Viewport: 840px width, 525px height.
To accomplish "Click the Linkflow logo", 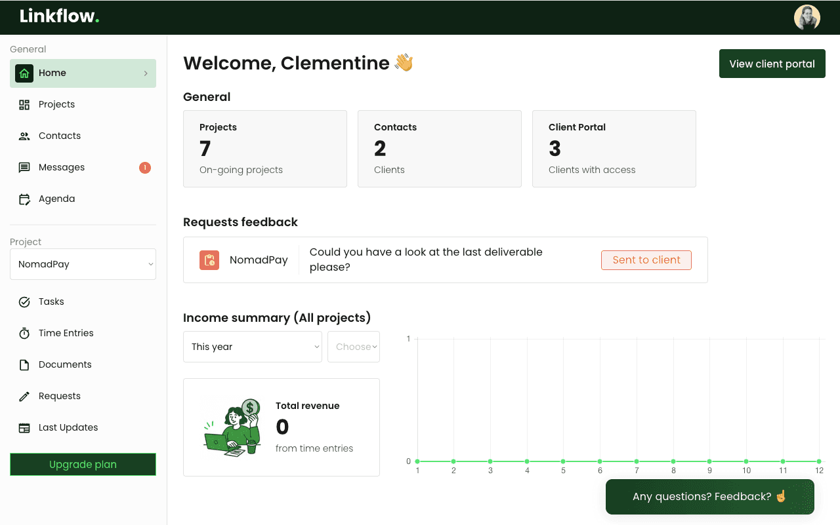I will (x=60, y=16).
